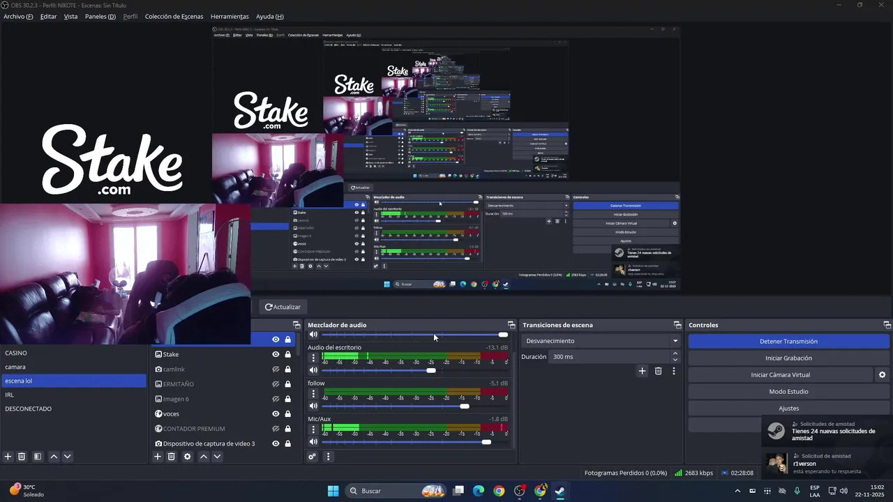The image size is (893, 502).
Task: Move scene down with arrow icon
Action: click(68, 457)
